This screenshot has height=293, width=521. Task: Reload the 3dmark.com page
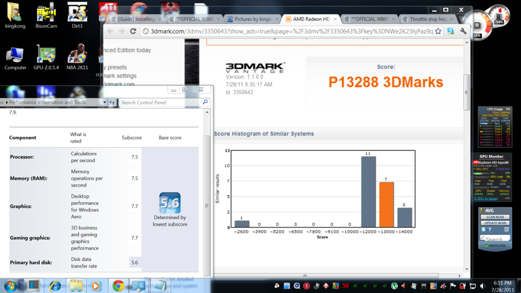pyautogui.click(x=133, y=31)
